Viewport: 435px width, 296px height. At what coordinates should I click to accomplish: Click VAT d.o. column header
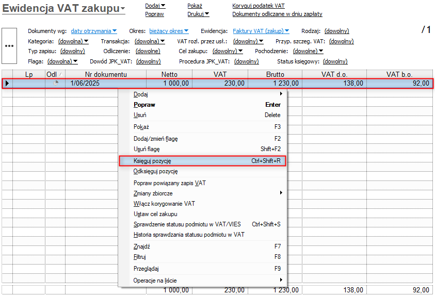click(x=334, y=74)
